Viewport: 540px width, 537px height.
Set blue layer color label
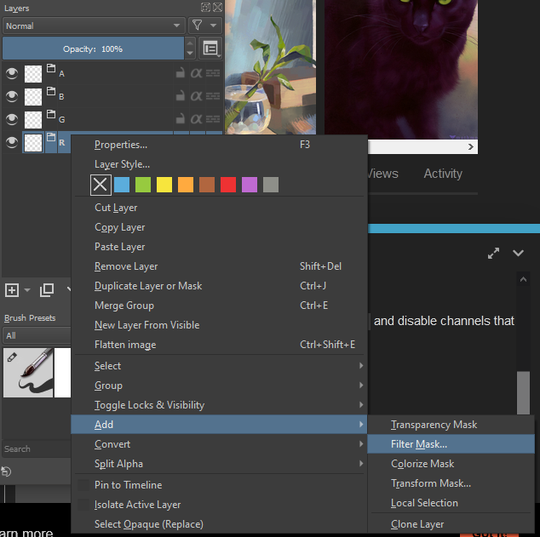(x=122, y=185)
